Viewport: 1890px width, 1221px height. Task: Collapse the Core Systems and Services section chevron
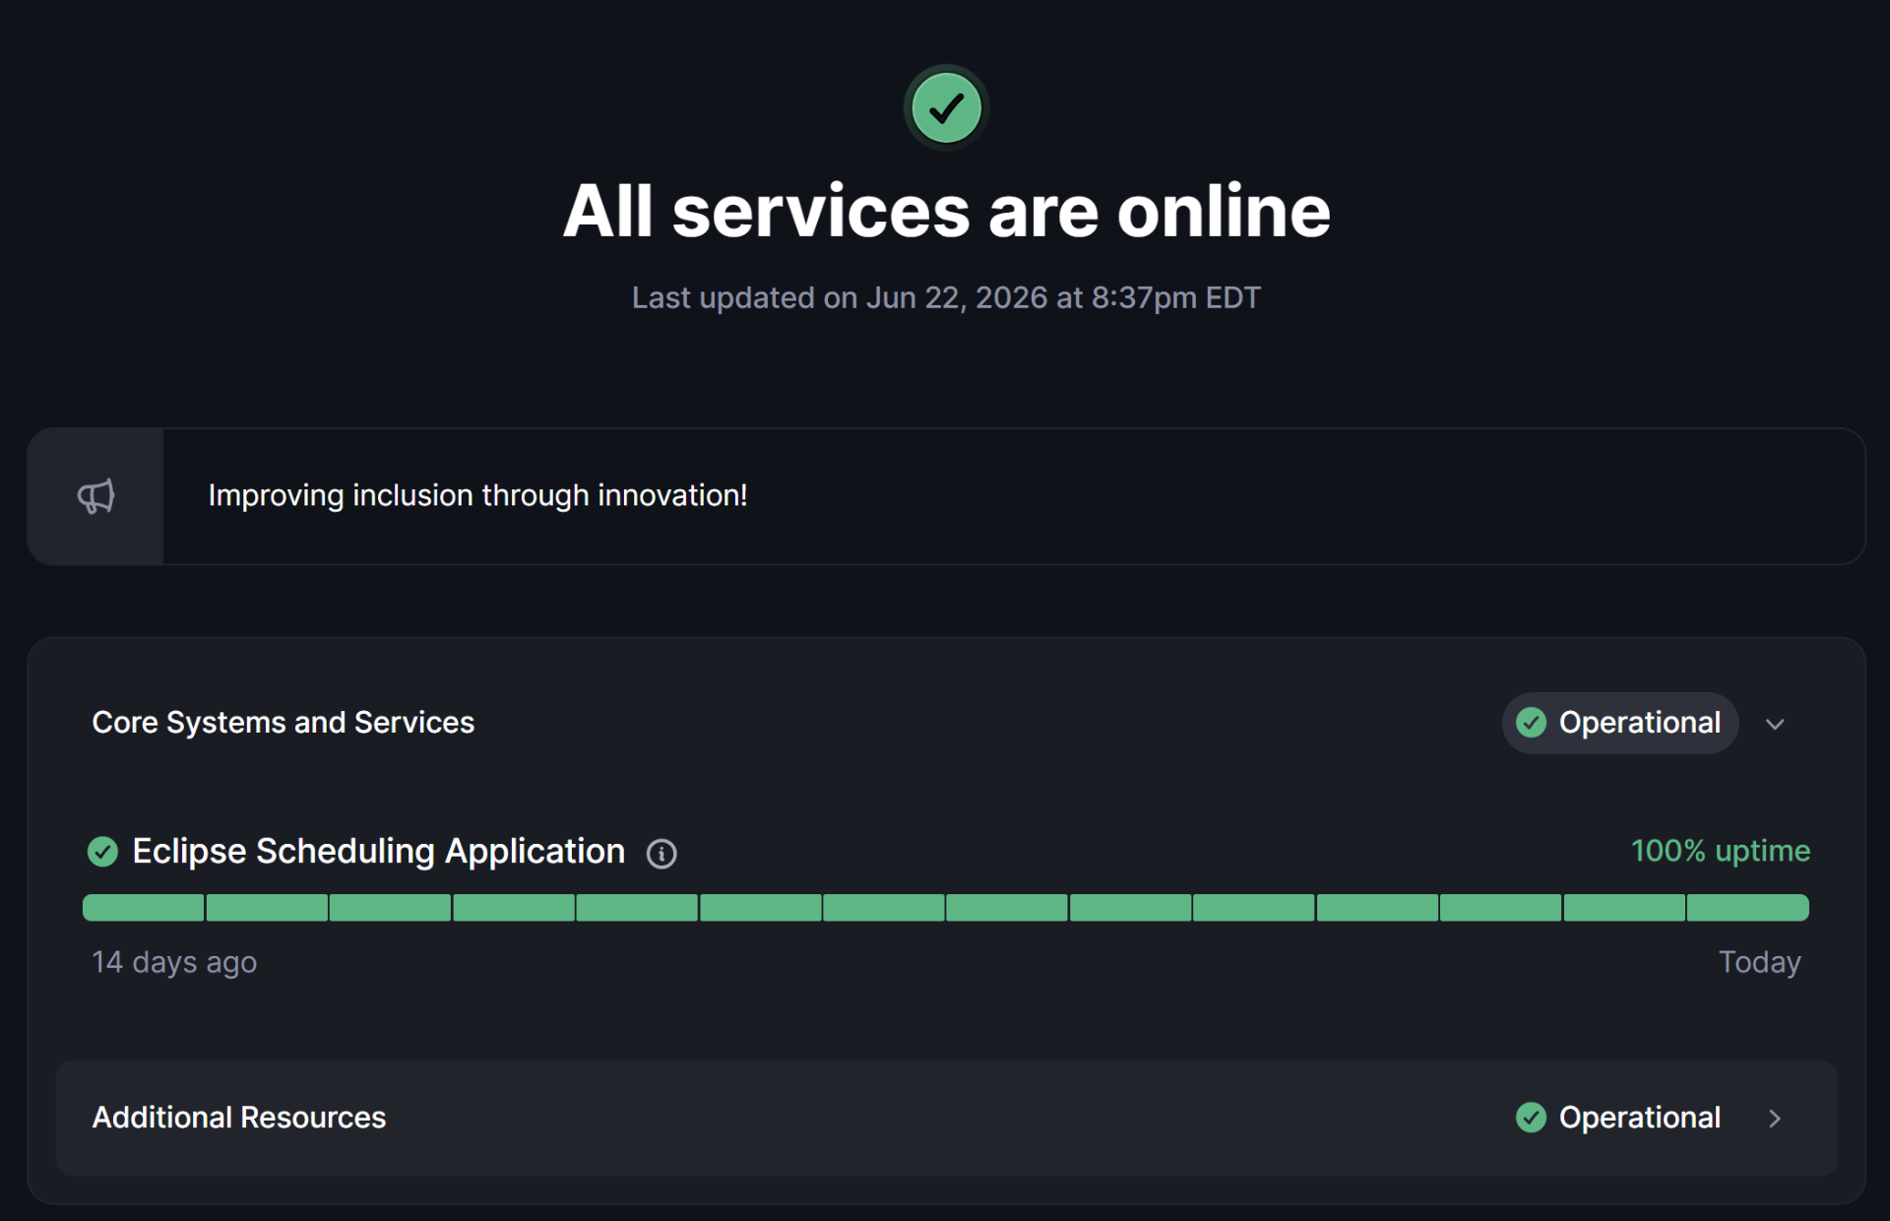pos(1775,724)
